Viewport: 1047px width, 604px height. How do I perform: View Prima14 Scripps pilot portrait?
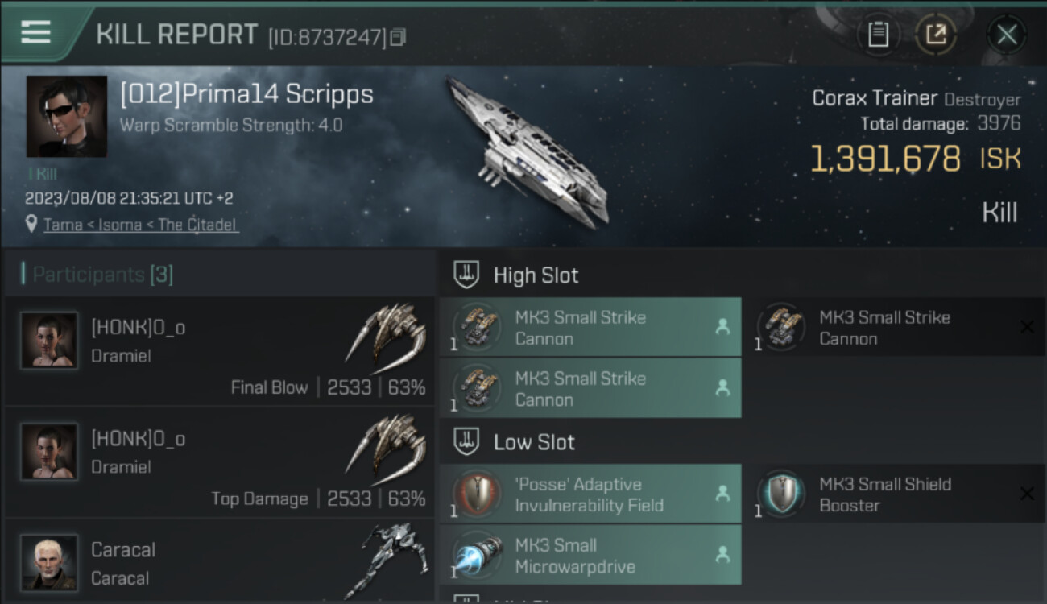coord(67,116)
